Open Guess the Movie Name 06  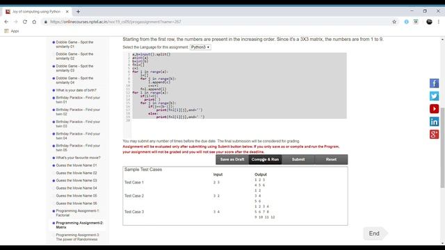point(76,203)
